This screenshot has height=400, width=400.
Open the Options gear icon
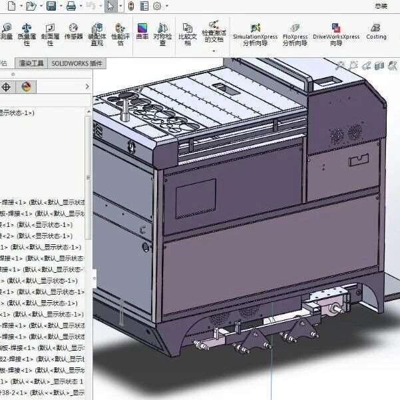pyautogui.click(x=157, y=6)
